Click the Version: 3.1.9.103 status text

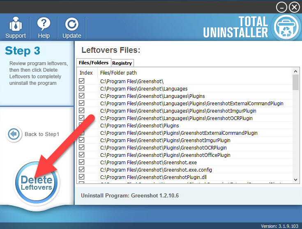coord(279,226)
